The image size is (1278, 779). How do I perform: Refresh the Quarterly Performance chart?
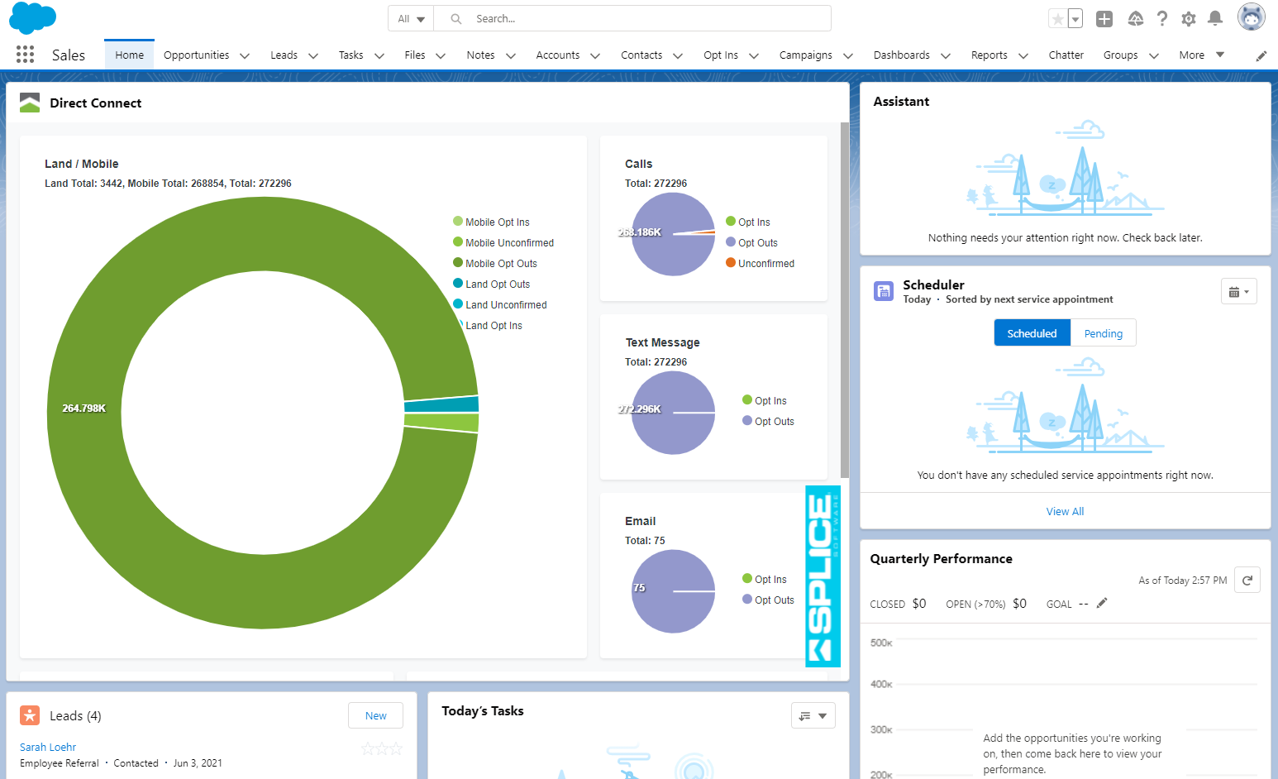click(1247, 581)
